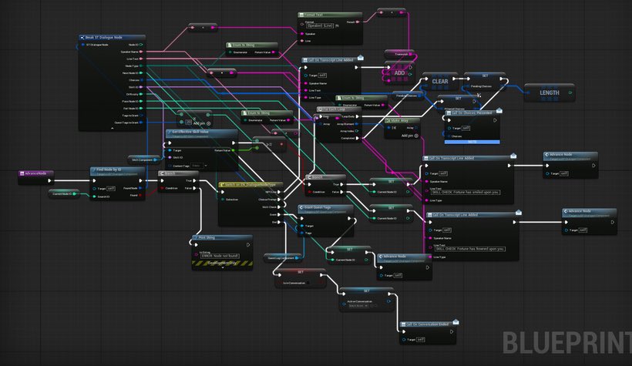The image size is (632, 366).
Task: Click envelope icon on the 'Fortune has frowned' transcript node
Action: point(519,213)
